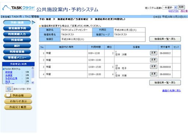Click the TASKクラウド logo
188x134 pixels.
click(19, 8)
